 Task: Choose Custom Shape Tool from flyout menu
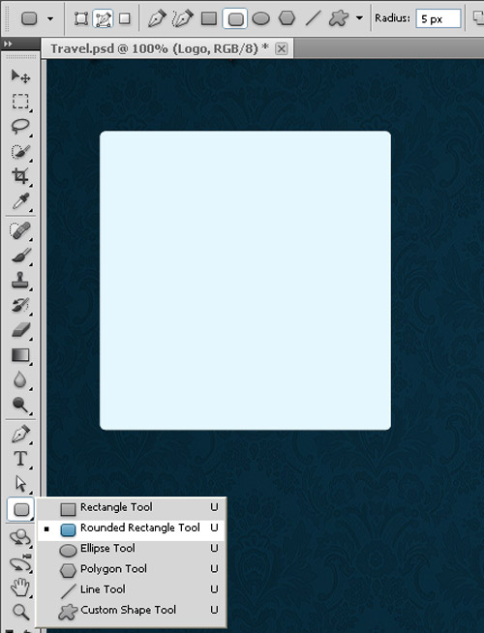tap(132, 611)
